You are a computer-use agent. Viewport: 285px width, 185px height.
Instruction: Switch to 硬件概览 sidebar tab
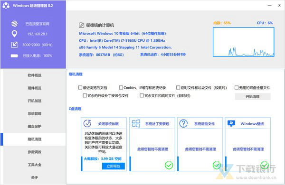tap(35, 88)
